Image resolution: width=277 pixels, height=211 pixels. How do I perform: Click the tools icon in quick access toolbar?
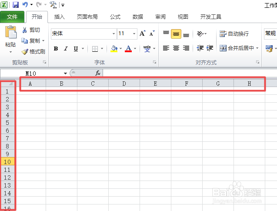point(53,5)
